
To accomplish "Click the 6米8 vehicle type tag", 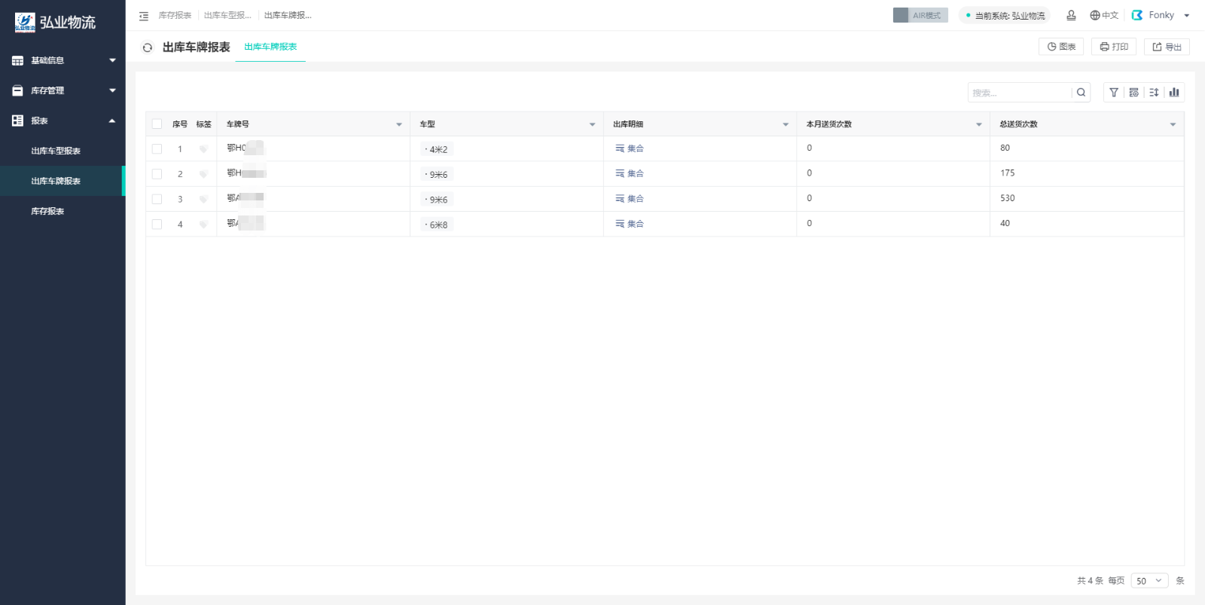I will [436, 225].
